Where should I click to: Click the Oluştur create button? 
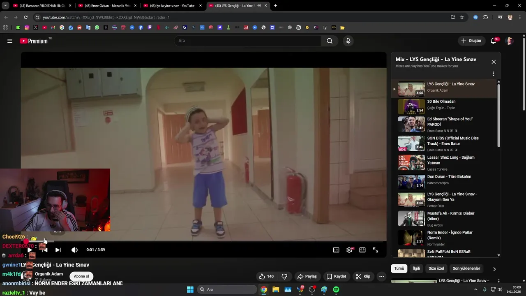coord(471,41)
